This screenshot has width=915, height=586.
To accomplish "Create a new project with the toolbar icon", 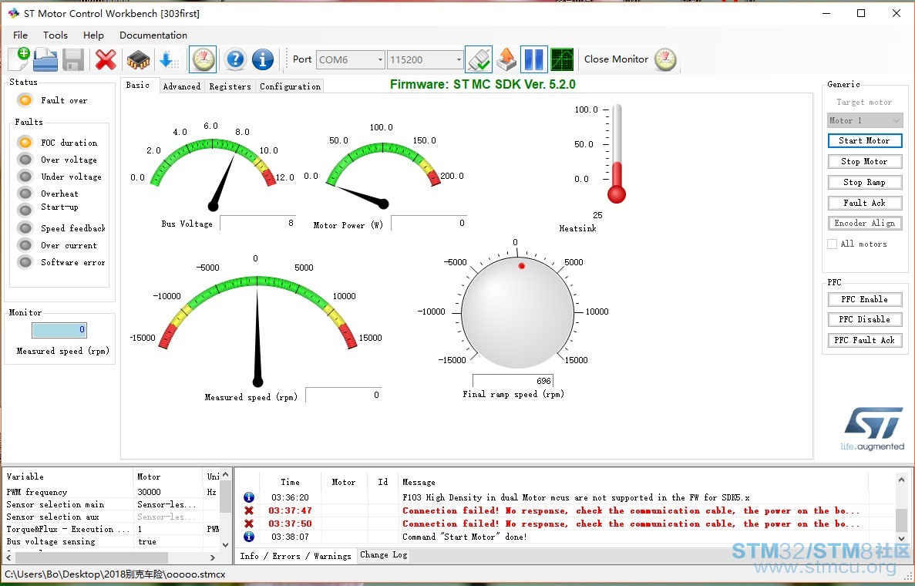I will (19, 59).
